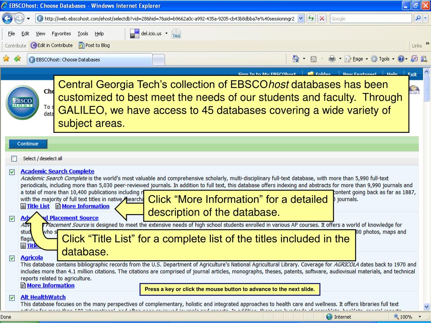The image size is (431, 323).
Task: Click the Exit link in top bar
Action: tap(412, 74)
